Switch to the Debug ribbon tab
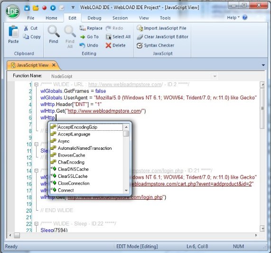 94,18
